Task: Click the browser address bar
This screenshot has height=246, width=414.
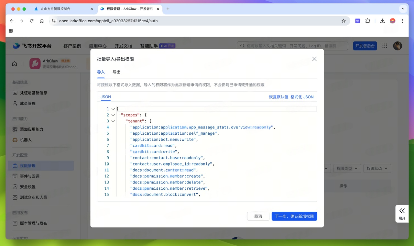Action: tap(129, 21)
